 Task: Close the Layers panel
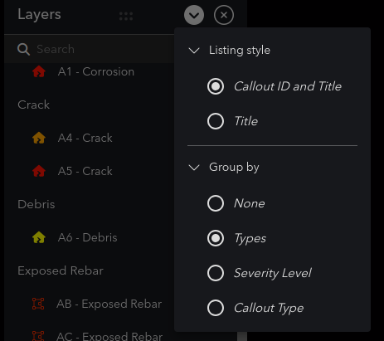pos(224,15)
